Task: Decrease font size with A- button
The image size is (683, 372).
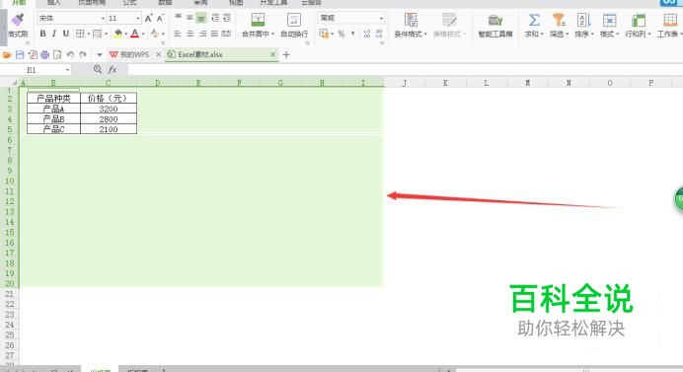Action: pos(160,18)
